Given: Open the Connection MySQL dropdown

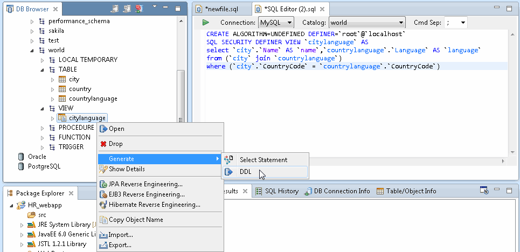Looking at the screenshot, I should click(276, 23).
